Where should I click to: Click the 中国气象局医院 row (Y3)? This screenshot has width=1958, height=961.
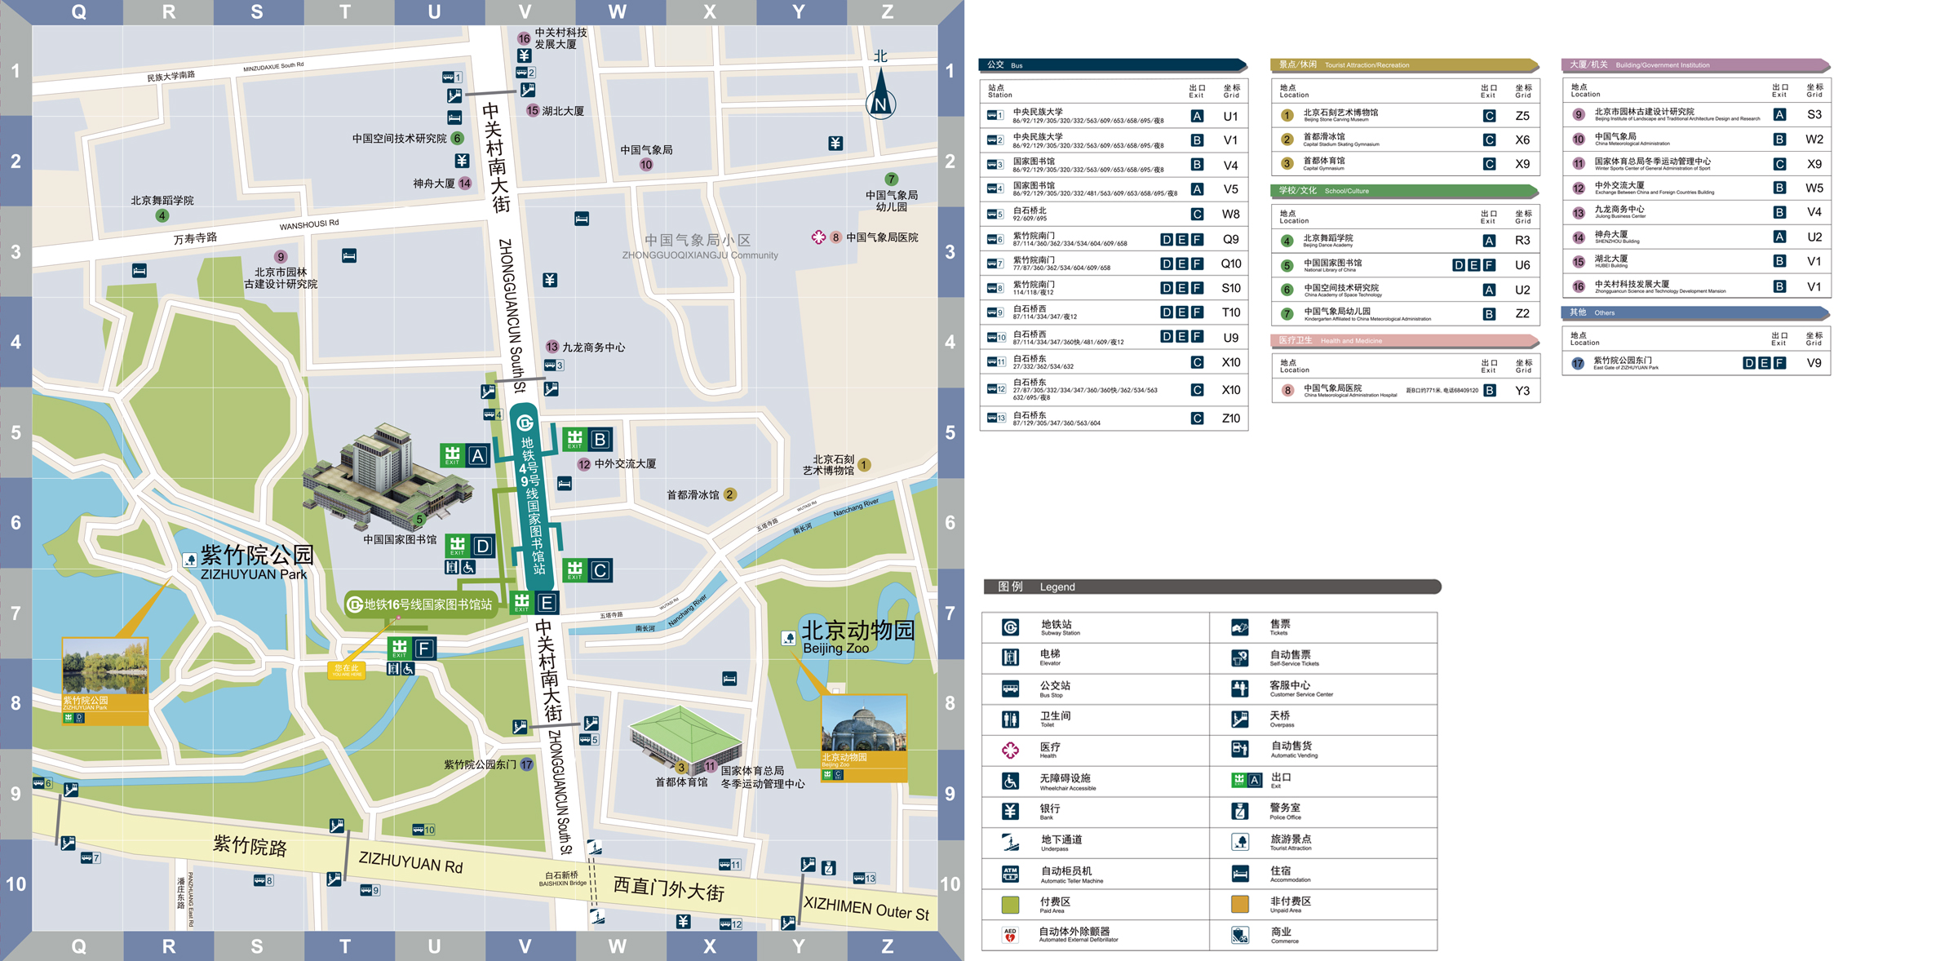click(1405, 391)
